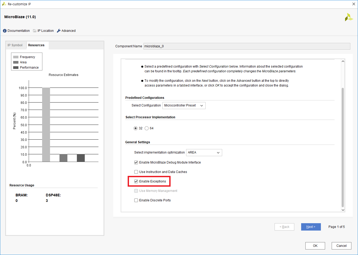Click the IP Location folder icon
The width and height of the screenshot is (358, 255).
[x=35, y=31]
